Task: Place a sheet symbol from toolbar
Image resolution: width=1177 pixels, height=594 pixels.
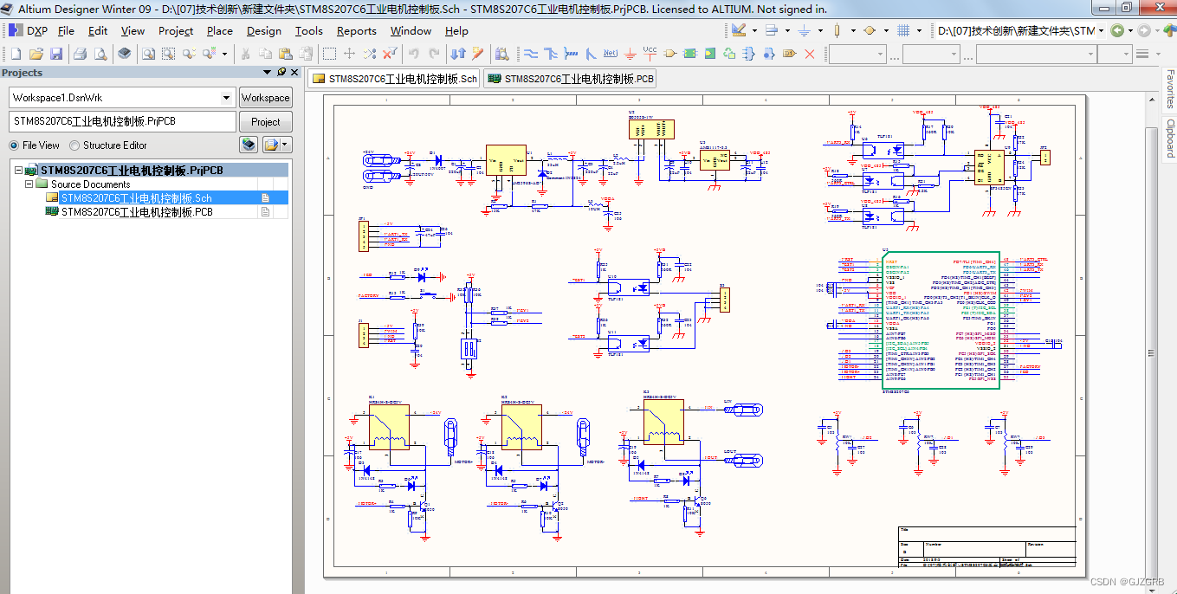Action: tap(690, 54)
